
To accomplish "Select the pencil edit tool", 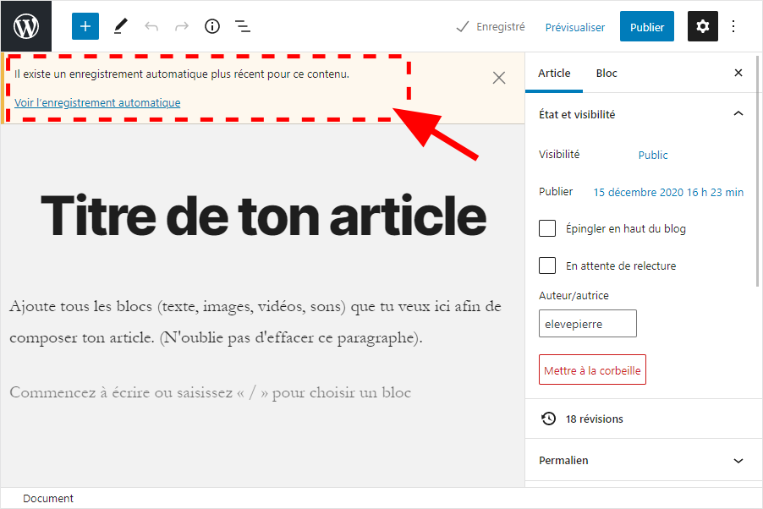I will (x=120, y=26).
